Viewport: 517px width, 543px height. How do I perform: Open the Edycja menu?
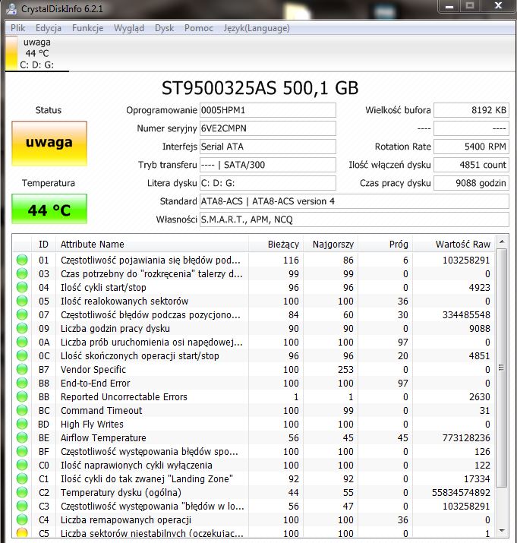tap(49, 28)
